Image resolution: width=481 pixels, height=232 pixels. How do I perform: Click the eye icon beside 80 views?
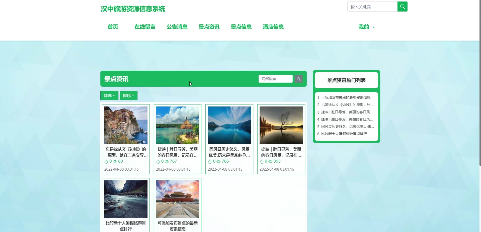point(115,162)
